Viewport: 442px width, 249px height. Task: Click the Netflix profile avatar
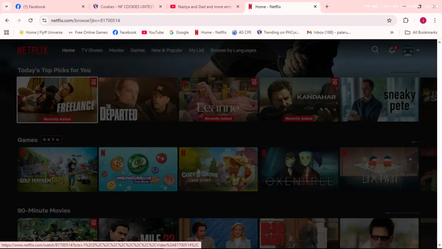pyautogui.click(x=408, y=50)
